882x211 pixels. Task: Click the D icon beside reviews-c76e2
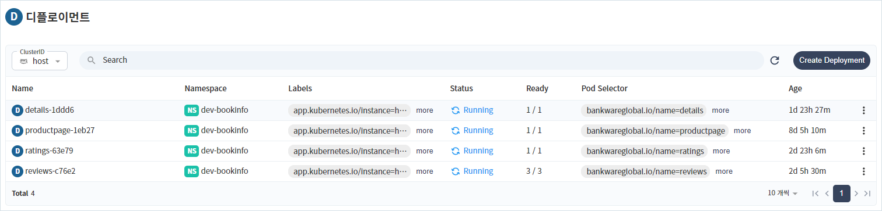pos(17,171)
